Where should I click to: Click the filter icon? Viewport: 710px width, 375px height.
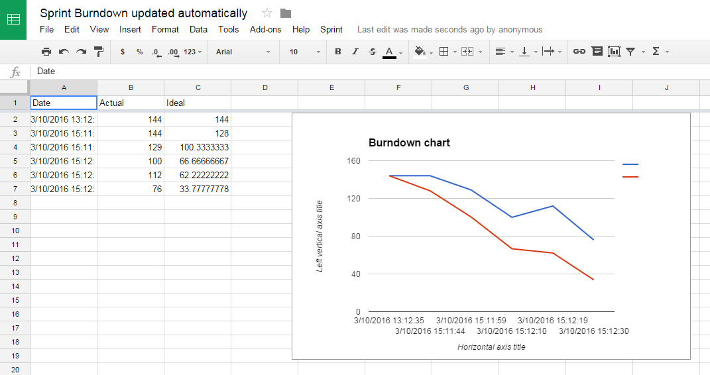pyautogui.click(x=630, y=52)
